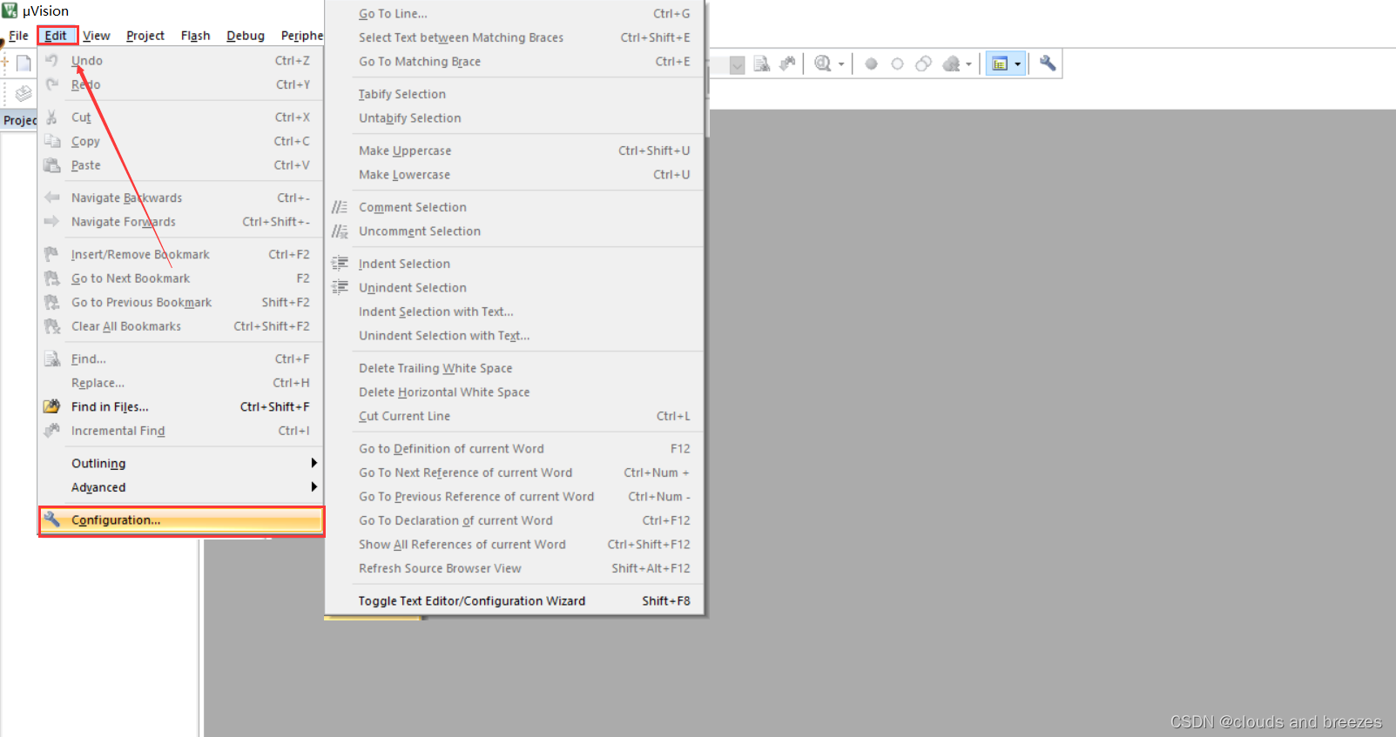Open the Debug menu
The height and width of the screenshot is (737, 1396).
[x=246, y=36]
